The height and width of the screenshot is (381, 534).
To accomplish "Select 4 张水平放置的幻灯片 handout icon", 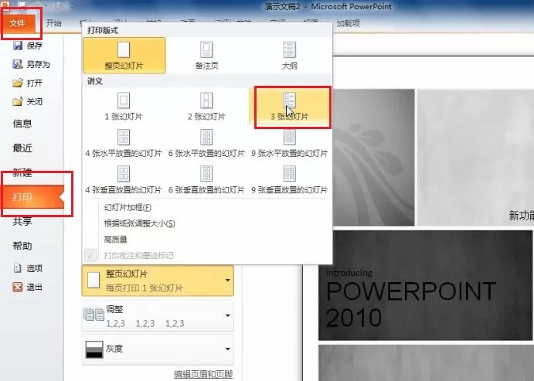I will (x=124, y=138).
